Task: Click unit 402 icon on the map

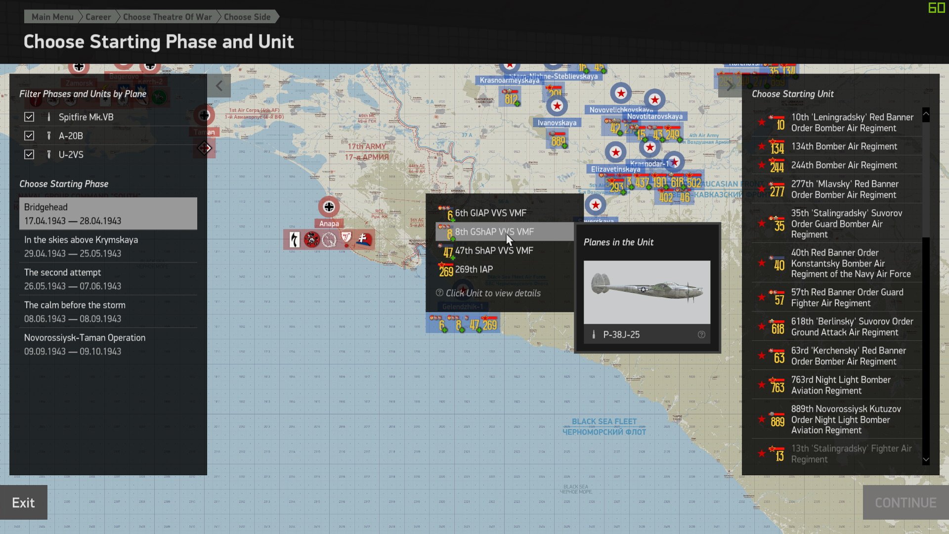Action: pyautogui.click(x=665, y=197)
